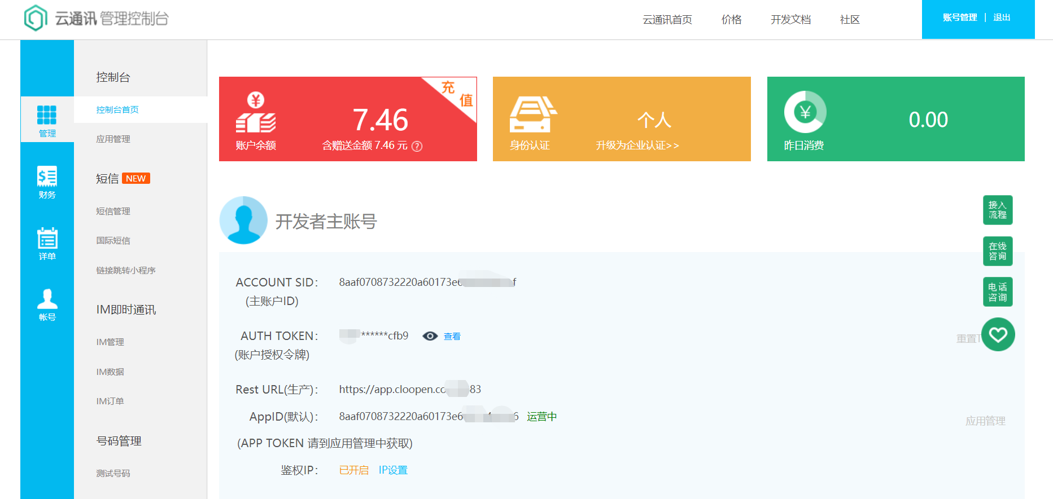Click the 运营中 status text
Viewport: 1053px width, 499px height.
pyautogui.click(x=542, y=417)
